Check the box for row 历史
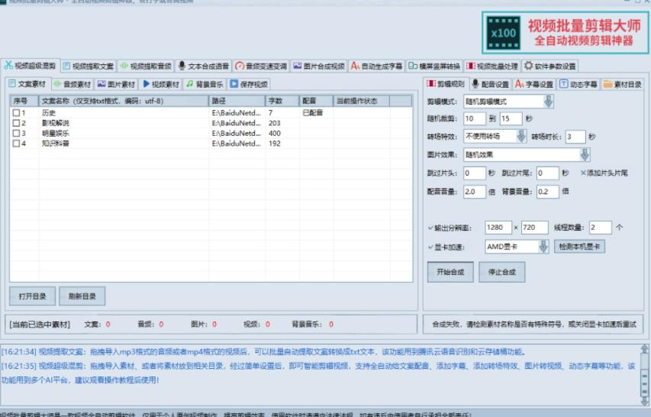651x417 pixels. tap(16, 113)
